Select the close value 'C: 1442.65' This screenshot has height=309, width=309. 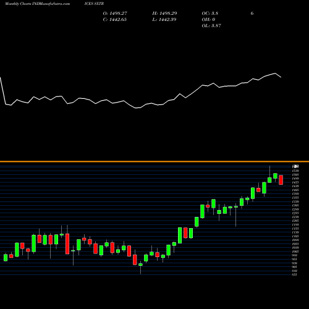114,20
